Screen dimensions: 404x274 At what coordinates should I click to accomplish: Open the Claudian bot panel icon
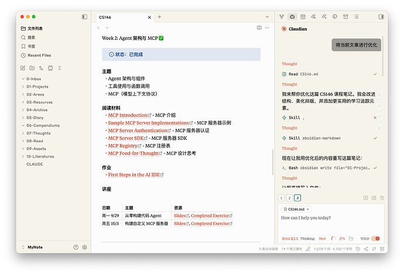pyautogui.click(x=292, y=17)
